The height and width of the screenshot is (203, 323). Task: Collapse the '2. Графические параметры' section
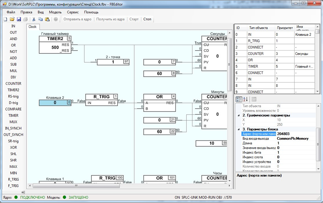238,115
